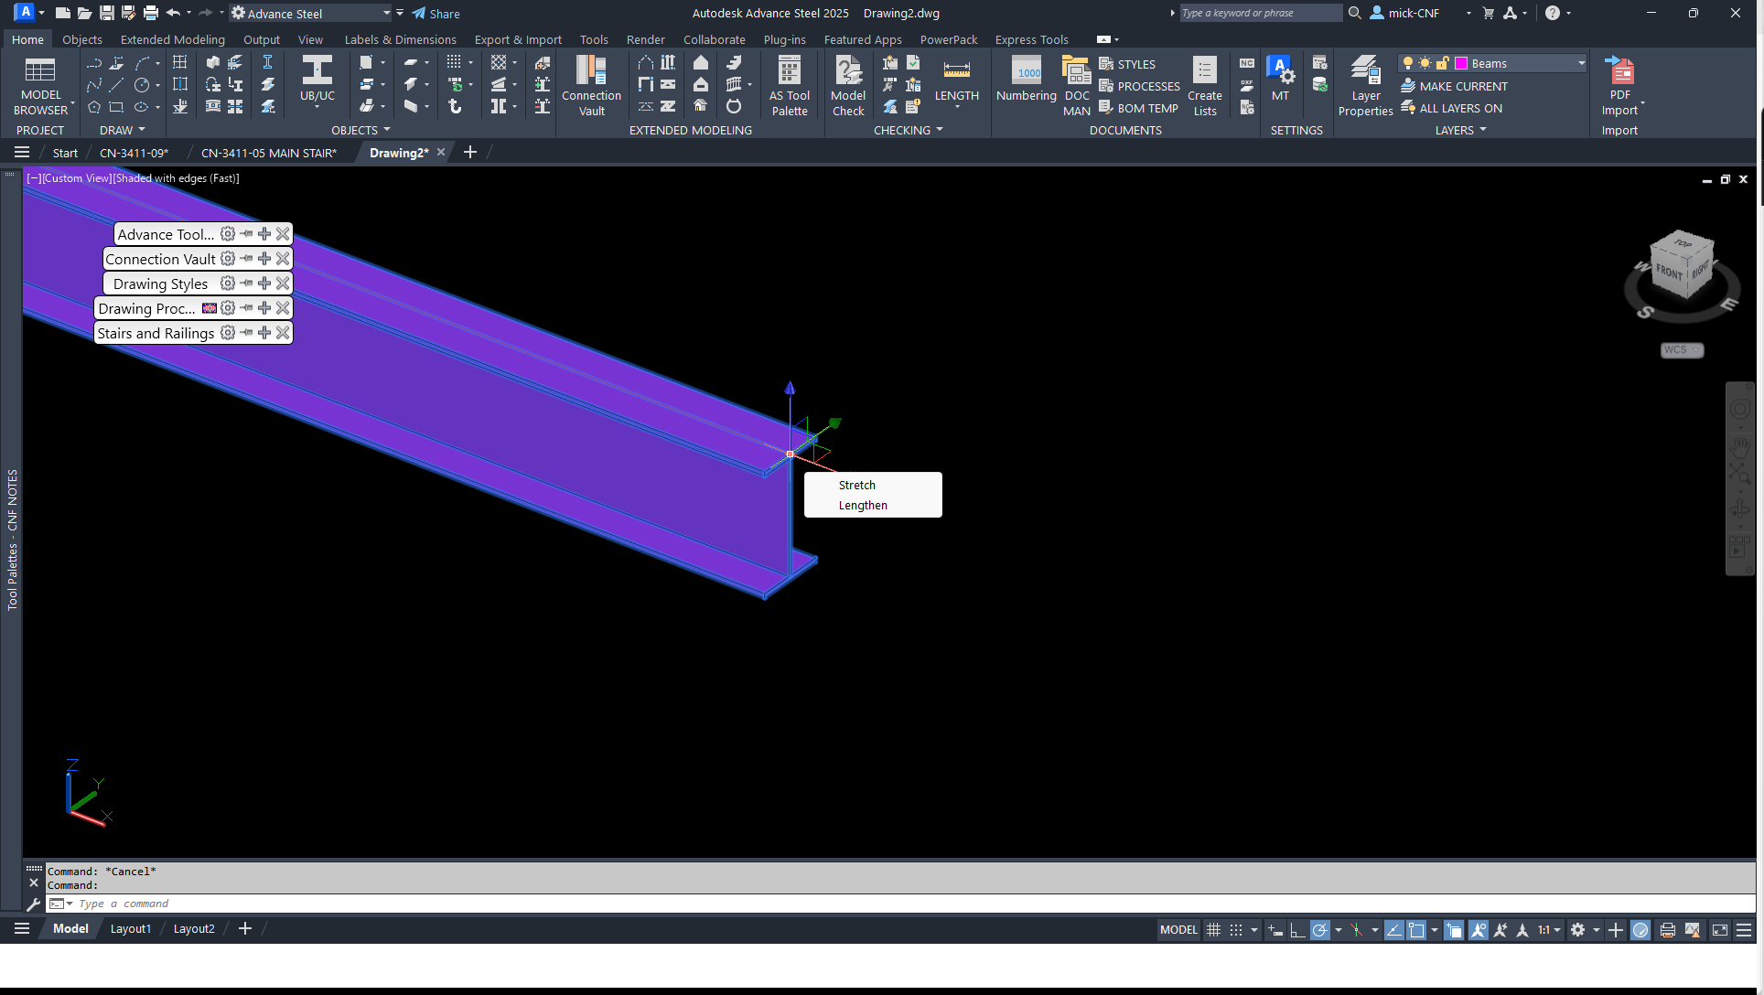Open the Labels & Dimensions ribbon tab

400,39
